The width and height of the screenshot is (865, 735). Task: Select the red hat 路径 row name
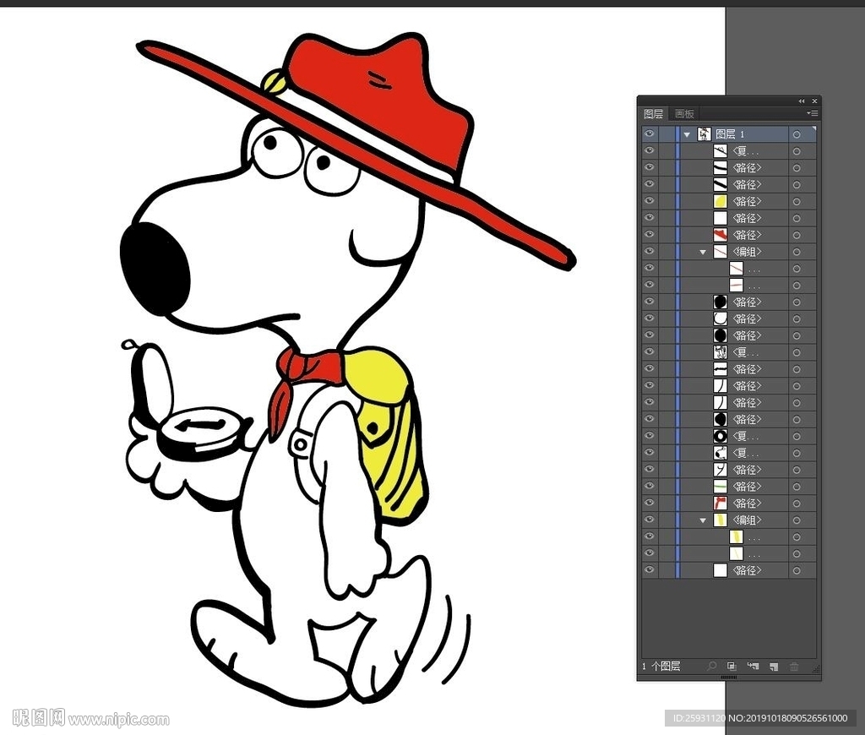747,235
